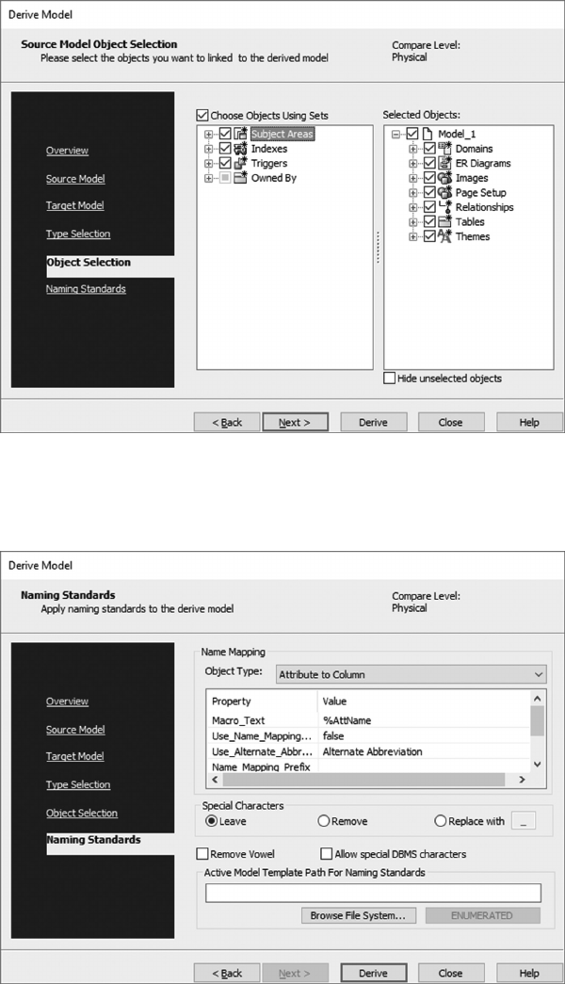Click the property list scroll-down arrow
The height and width of the screenshot is (984, 565).
537,765
